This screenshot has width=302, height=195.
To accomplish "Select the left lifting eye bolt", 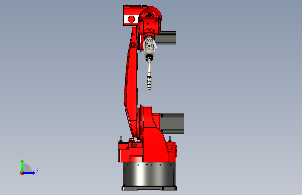I will point(121,139).
